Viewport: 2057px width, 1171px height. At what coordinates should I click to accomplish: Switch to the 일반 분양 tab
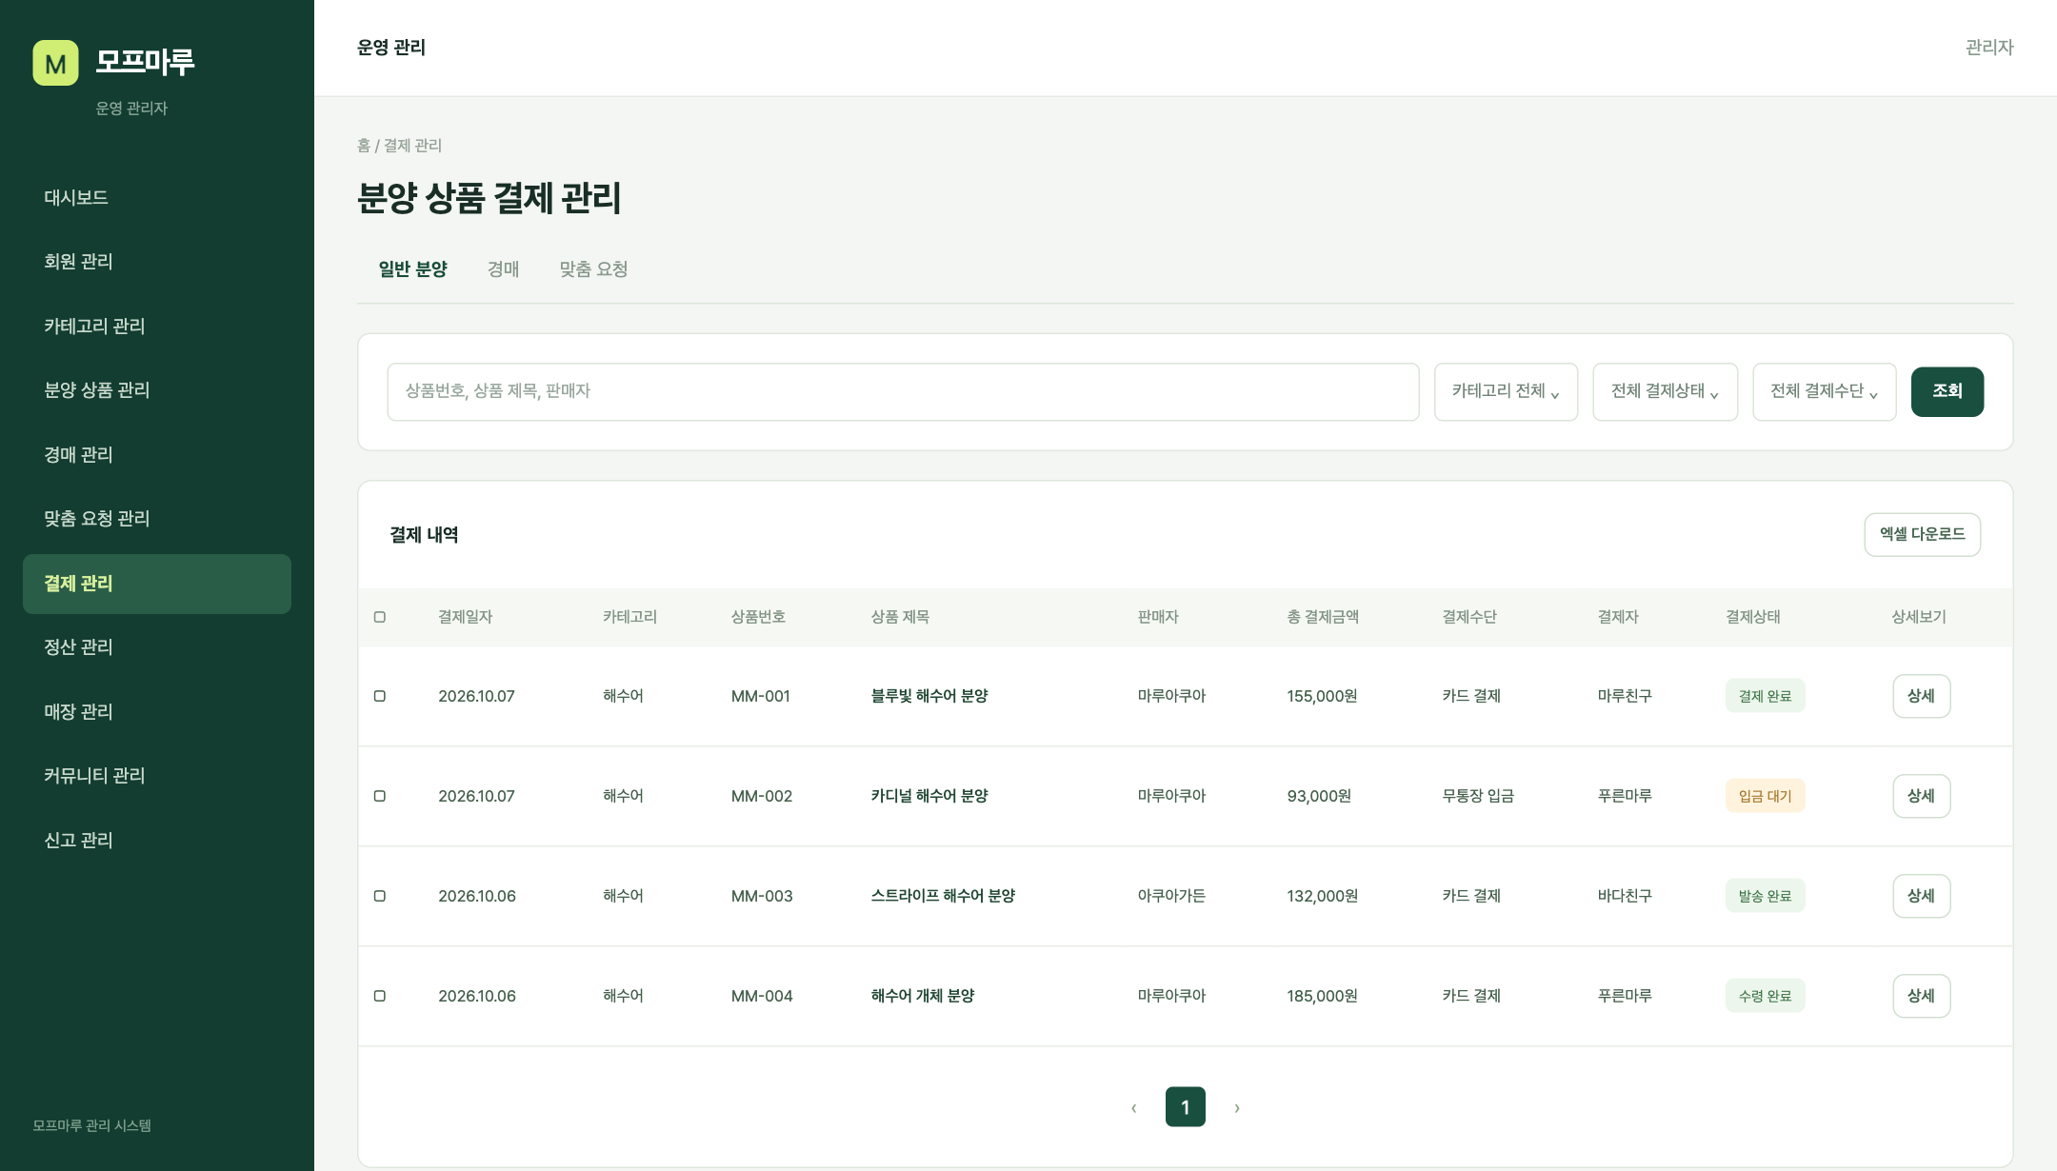412,269
